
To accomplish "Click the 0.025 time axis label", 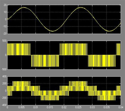I will point(78,108).
